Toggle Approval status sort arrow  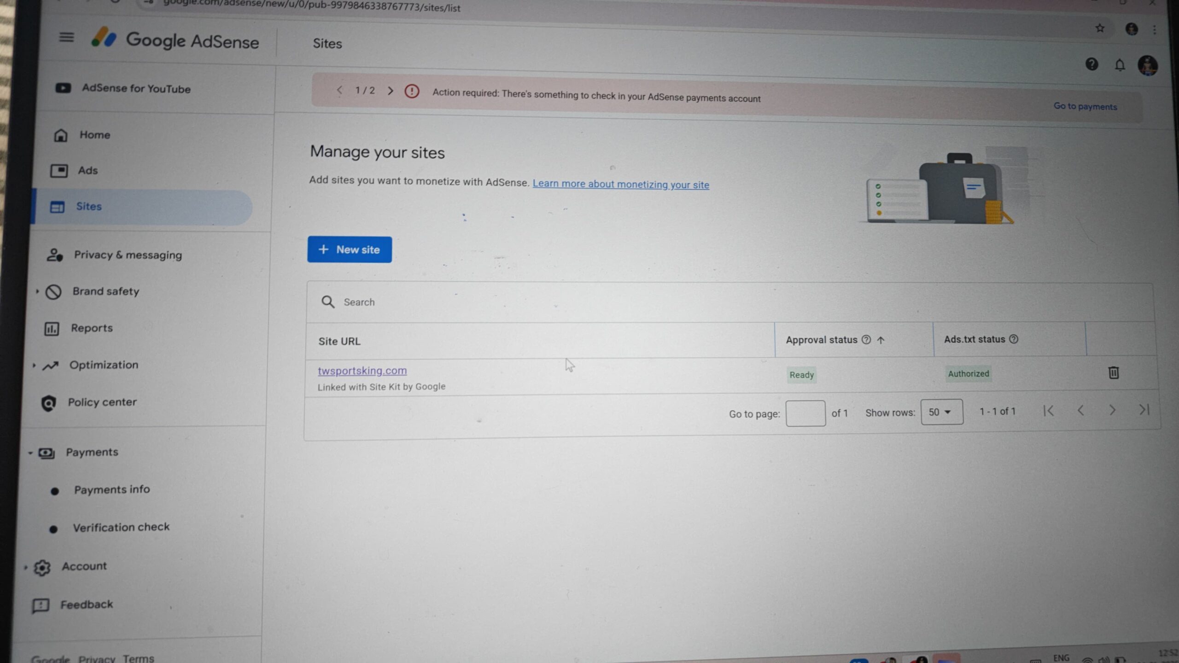tap(881, 340)
